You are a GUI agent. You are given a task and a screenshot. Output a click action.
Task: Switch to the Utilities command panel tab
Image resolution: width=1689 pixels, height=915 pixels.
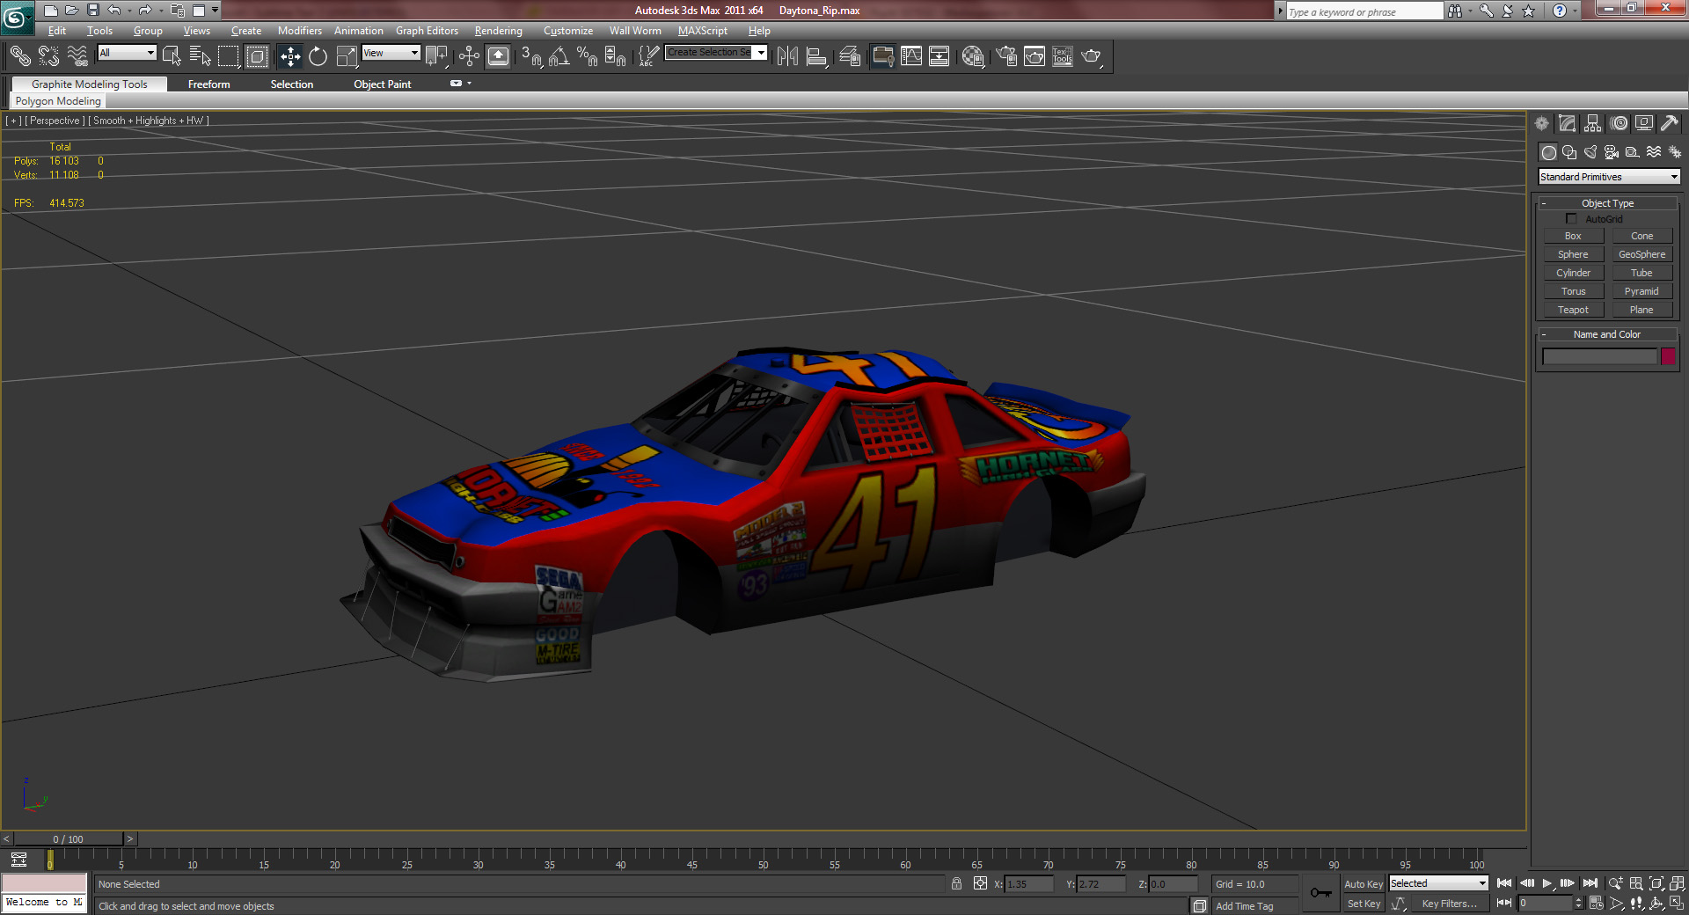(x=1670, y=123)
